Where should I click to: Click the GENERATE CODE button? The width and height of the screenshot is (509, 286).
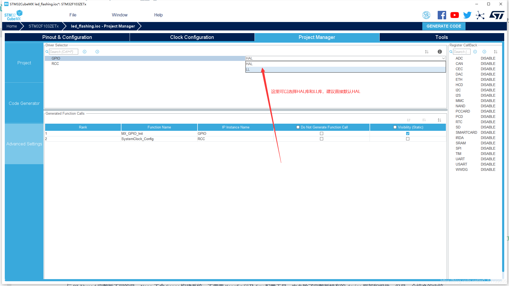pos(444,26)
